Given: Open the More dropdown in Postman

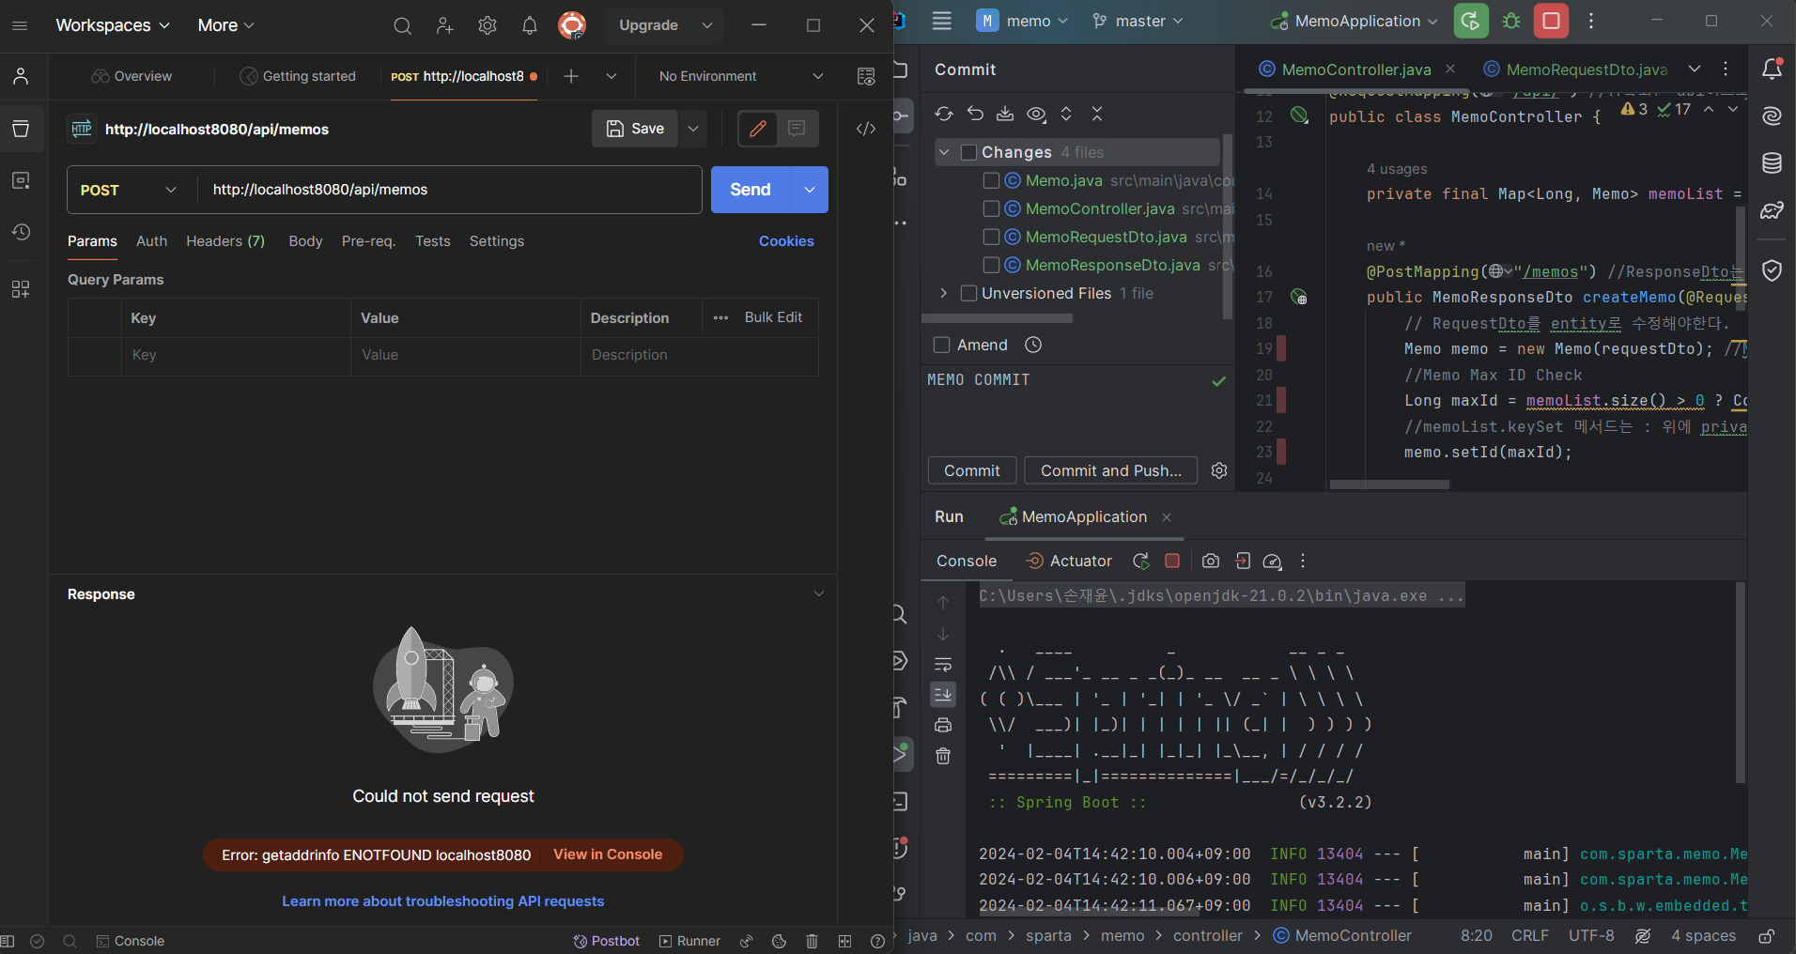Looking at the screenshot, I should pyautogui.click(x=226, y=25).
